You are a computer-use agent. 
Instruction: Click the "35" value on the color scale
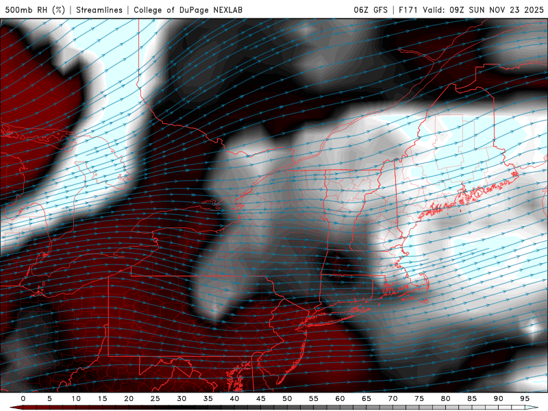[x=208, y=399]
